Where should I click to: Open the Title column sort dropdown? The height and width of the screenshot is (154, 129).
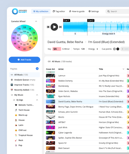pyautogui.click(x=123, y=69)
